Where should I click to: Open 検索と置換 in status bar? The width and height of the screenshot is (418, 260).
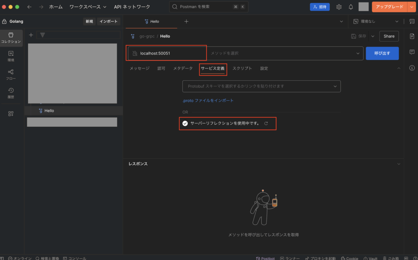(x=47, y=258)
